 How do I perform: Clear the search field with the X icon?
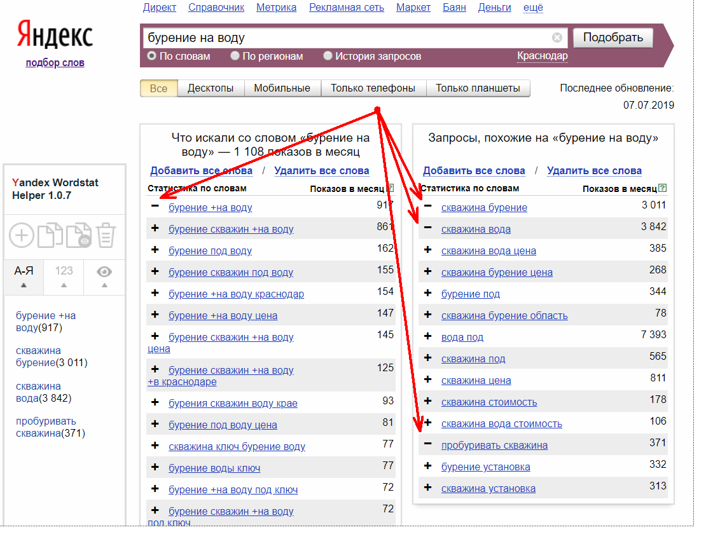coord(557,38)
